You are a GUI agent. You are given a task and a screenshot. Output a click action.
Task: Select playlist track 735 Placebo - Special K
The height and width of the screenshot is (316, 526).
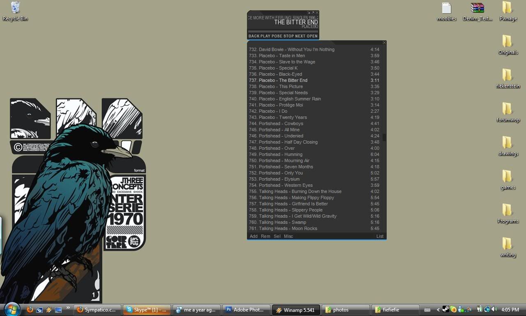point(314,68)
